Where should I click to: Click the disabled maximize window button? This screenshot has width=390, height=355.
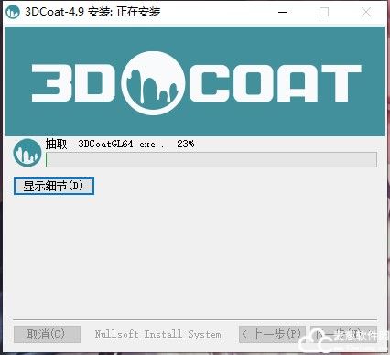coord(324,12)
